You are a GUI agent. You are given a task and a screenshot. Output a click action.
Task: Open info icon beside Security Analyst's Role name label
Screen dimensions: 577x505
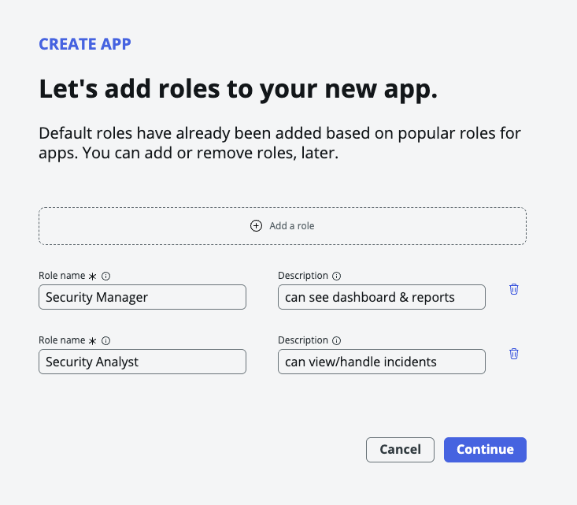tap(106, 341)
